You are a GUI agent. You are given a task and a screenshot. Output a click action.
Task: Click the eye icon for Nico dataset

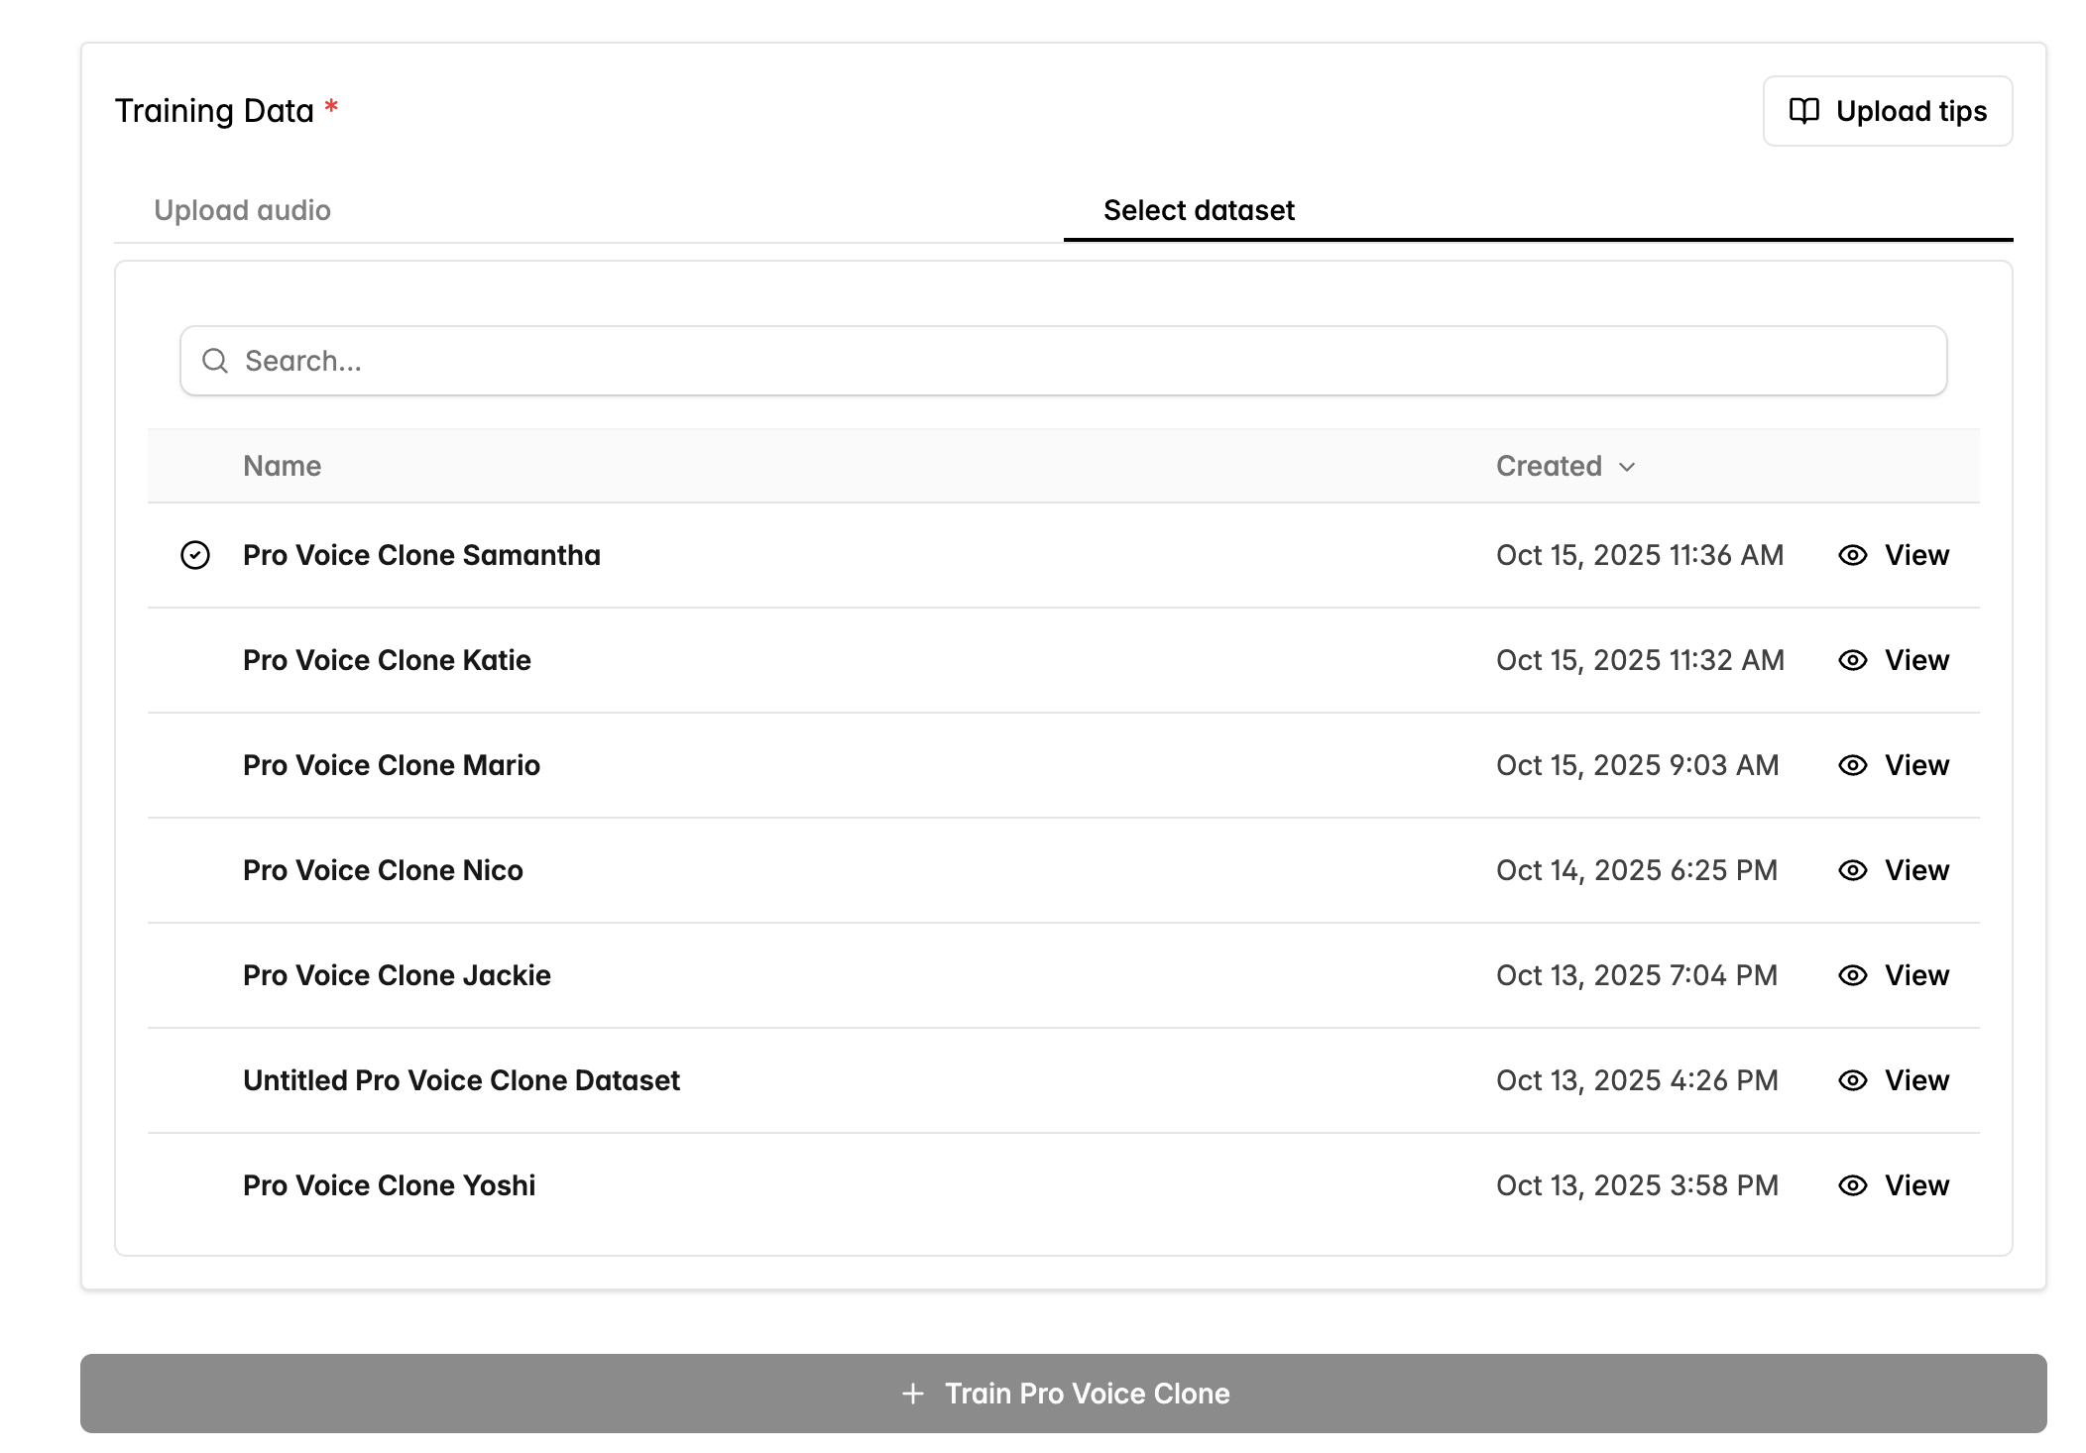tap(1852, 870)
